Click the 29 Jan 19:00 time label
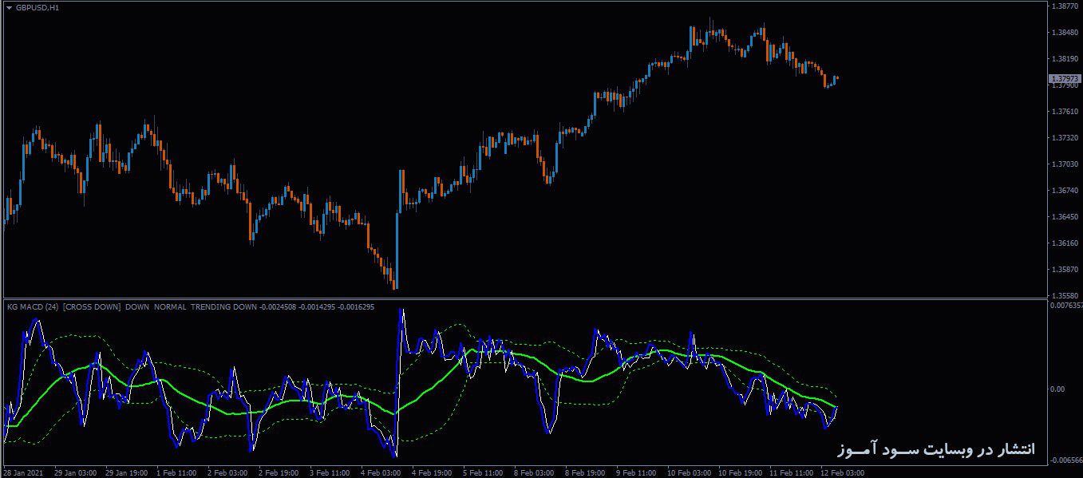The image size is (1083, 478). tap(127, 472)
